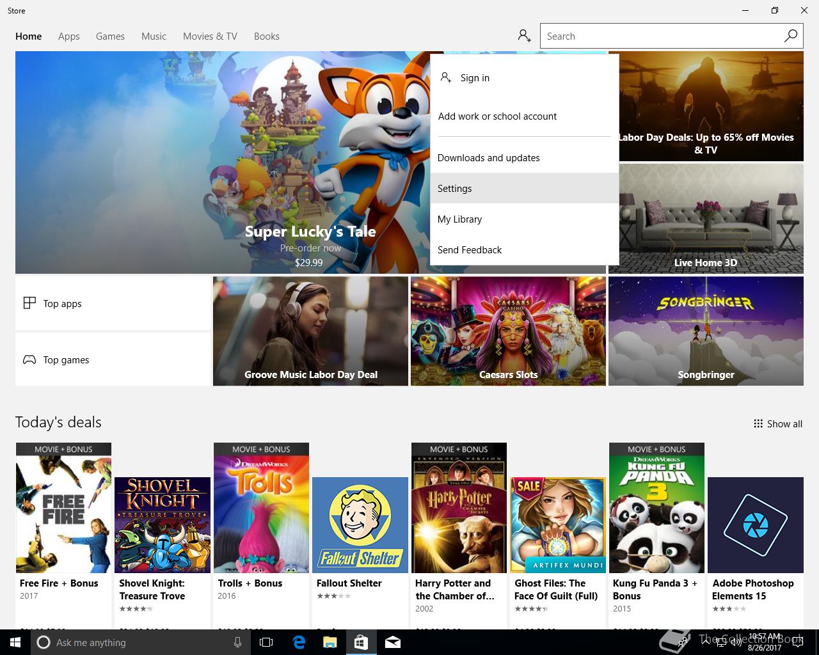
Task: Open the Mail app from the taskbar
Action: [x=393, y=642]
